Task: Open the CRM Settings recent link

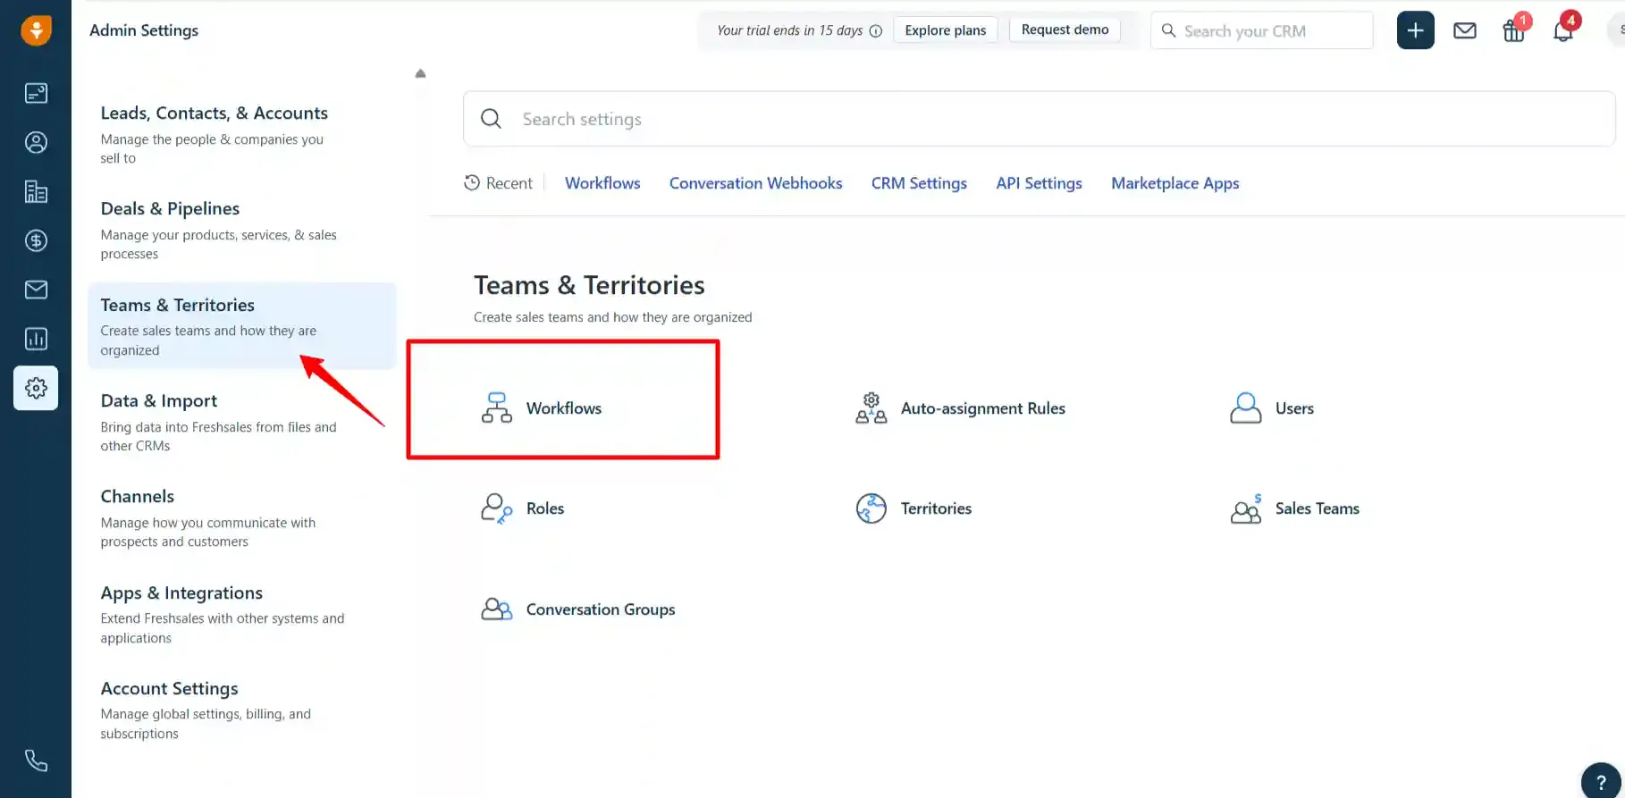Action: (919, 182)
